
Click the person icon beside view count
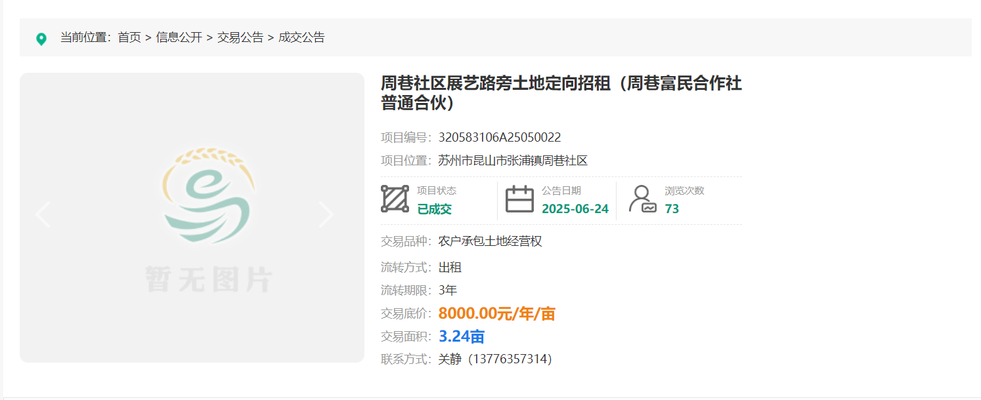click(x=642, y=199)
